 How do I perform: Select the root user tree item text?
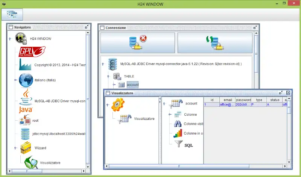pos(35,120)
